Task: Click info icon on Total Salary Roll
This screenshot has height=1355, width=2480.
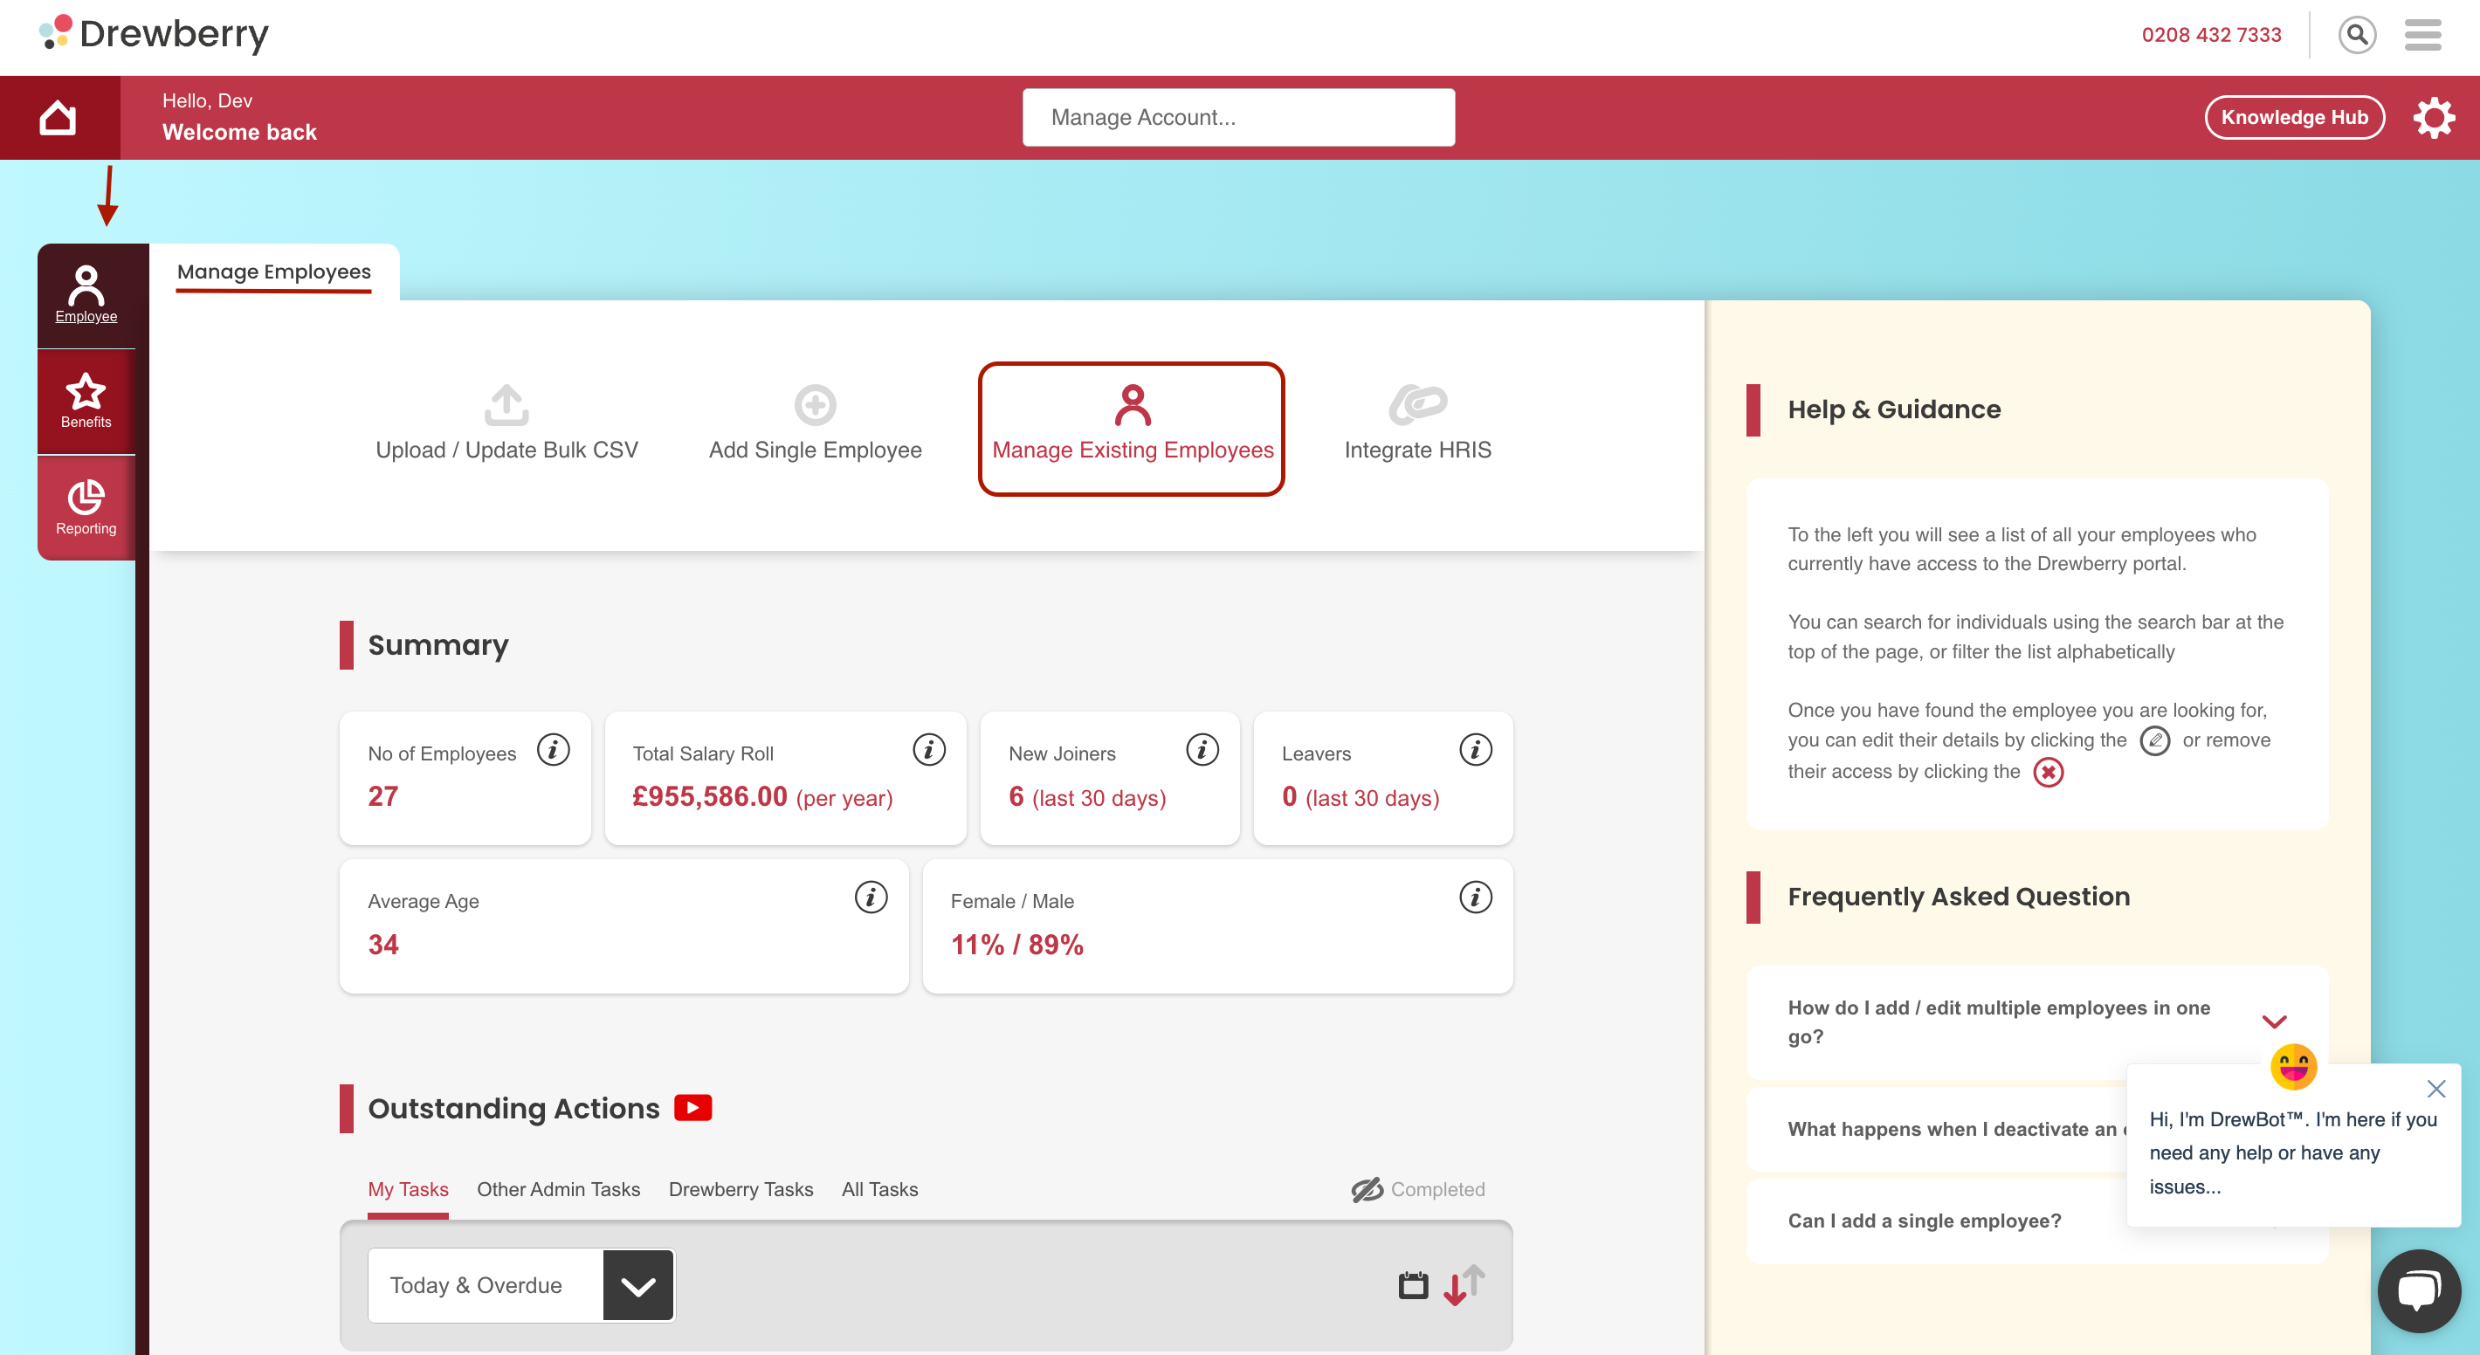Action: pos(928,750)
